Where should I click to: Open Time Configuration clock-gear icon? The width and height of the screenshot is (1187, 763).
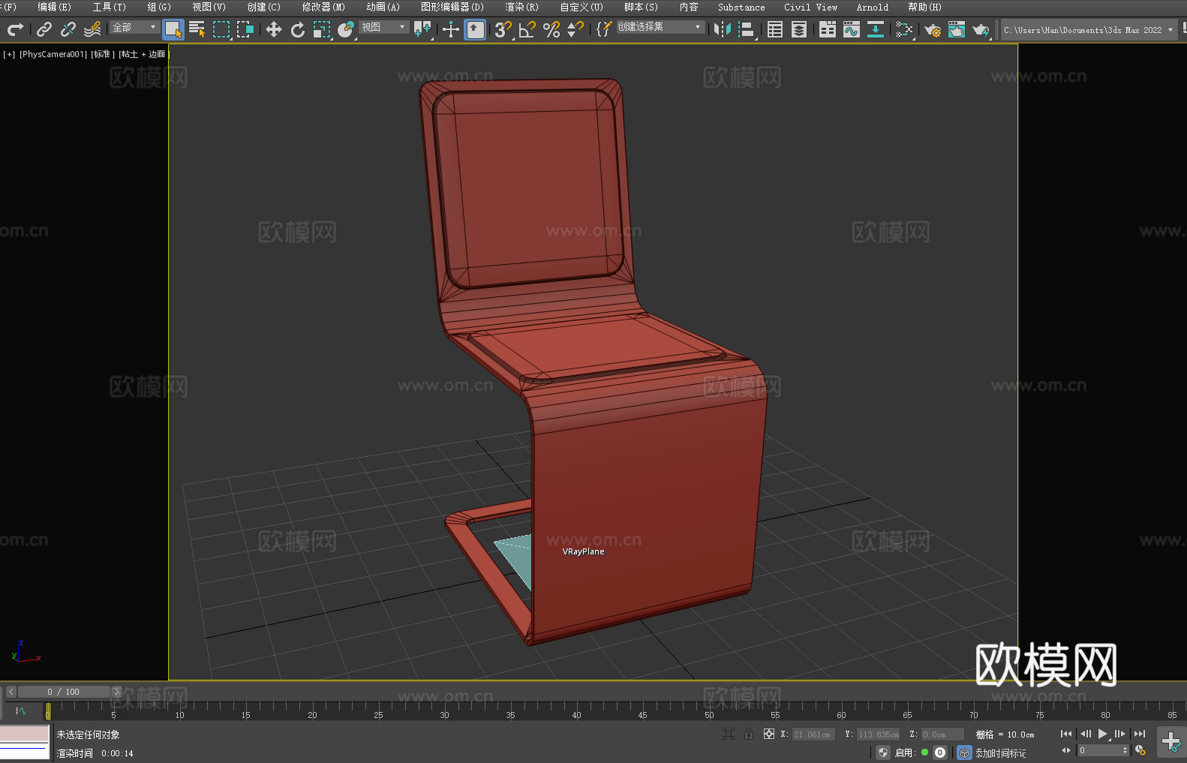pos(1140,750)
